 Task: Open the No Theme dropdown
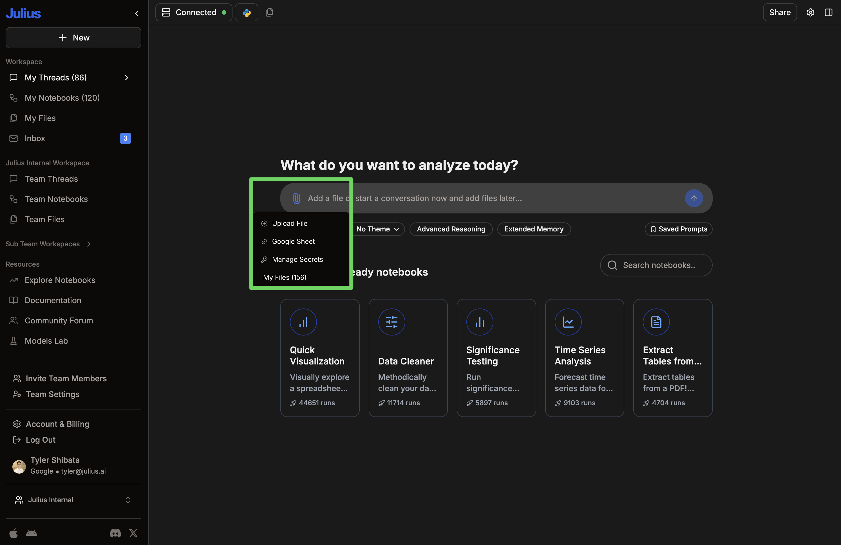pyautogui.click(x=377, y=229)
